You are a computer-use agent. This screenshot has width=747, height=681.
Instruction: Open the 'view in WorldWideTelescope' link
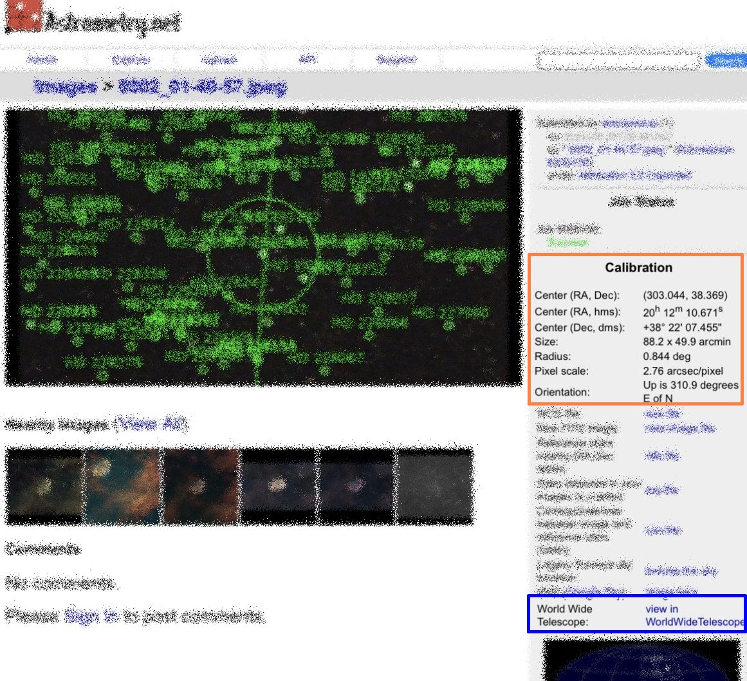(694, 615)
